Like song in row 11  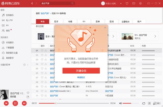(x=42, y=96)
